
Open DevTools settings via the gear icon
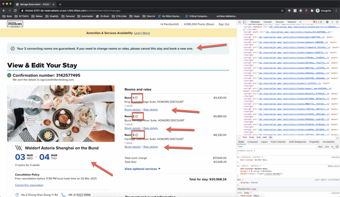327,22
